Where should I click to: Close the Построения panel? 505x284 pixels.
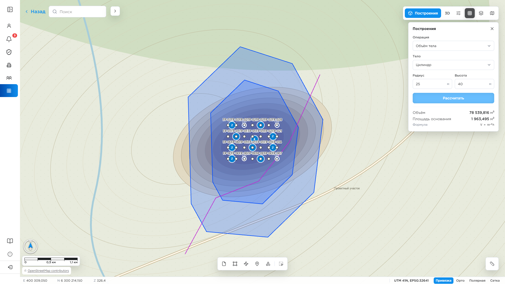coord(492,29)
